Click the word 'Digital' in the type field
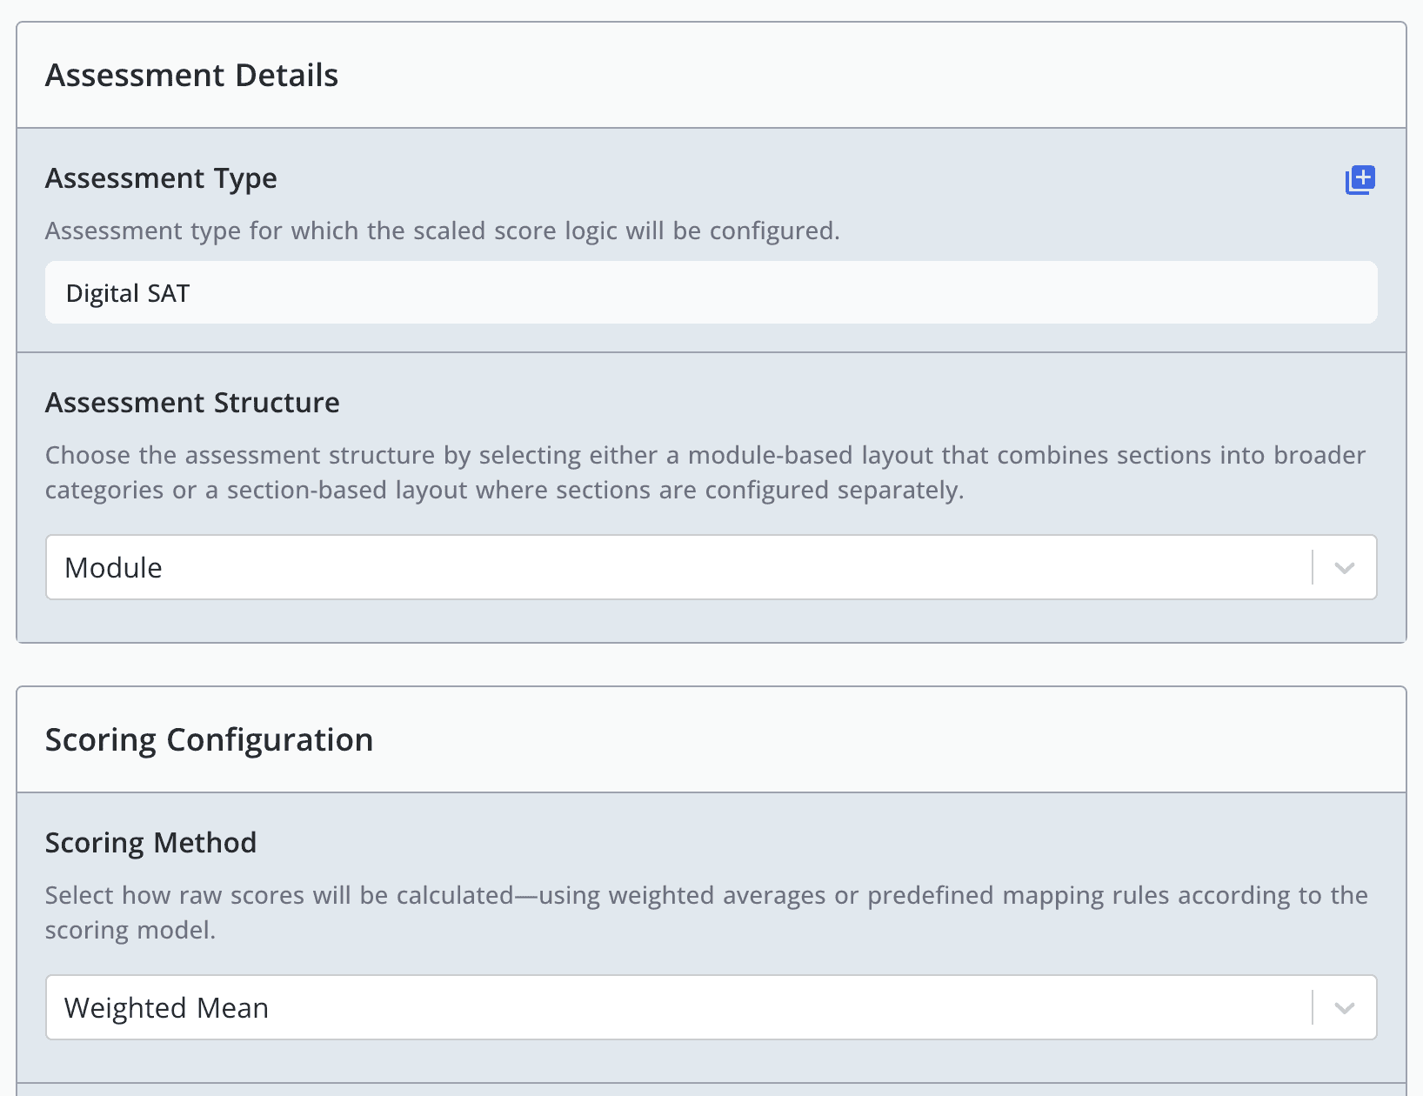1423x1096 pixels. [x=103, y=293]
